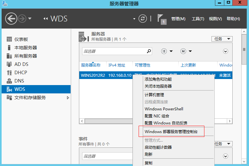Screen dimensions: 249x166
Task: Click the 本地服务器 icon in sidebar
Action: coord(9,48)
